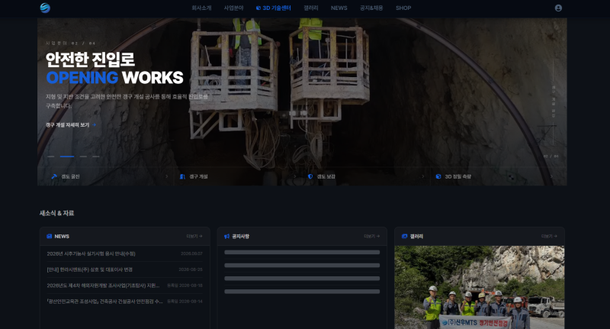Open the NEWS menu in the header
Viewport: 610px width, 329px height.
coord(339,8)
